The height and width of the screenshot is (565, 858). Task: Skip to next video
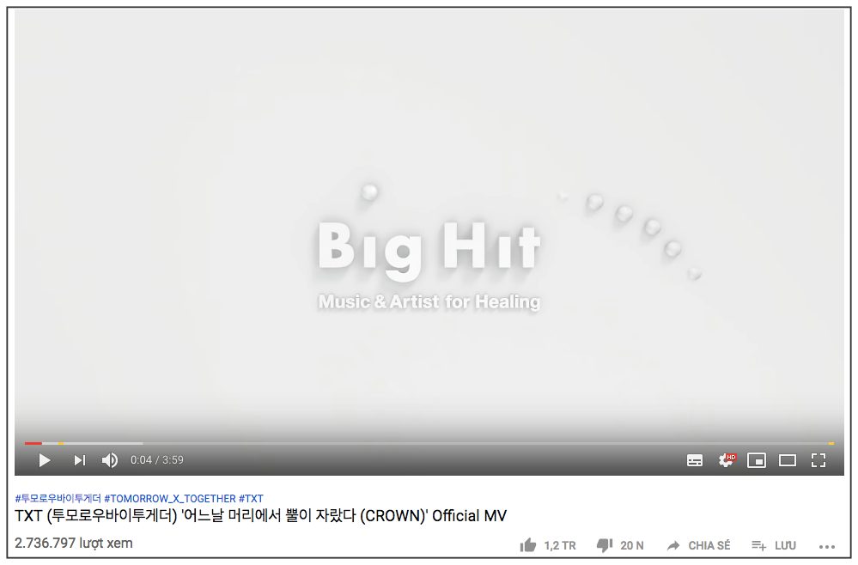(80, 460)
